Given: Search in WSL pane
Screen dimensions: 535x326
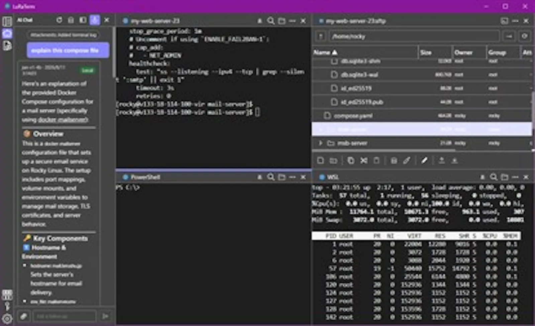Looking at the screenshot, I should [x=494, y=177].
